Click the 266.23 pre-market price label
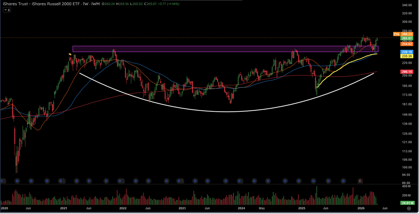 point(407,34)
